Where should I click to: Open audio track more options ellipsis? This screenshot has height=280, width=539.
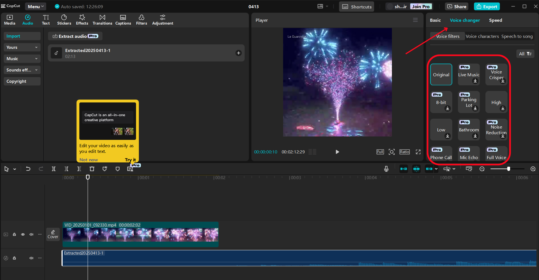40,258
